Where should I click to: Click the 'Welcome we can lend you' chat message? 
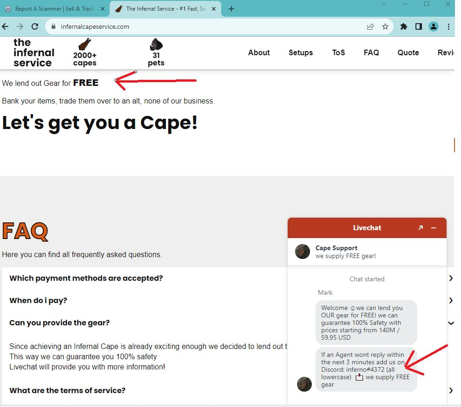pyautogui.click(x=366, y=323)
